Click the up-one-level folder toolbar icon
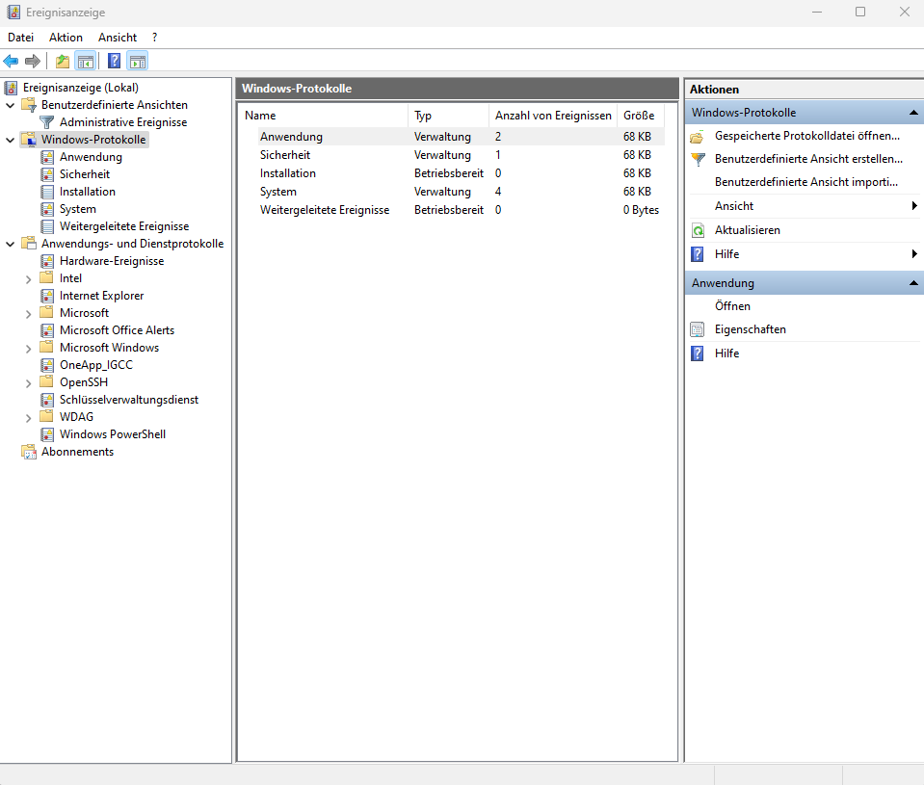This screenshot has height=785, width=924. pyautogui.click(x=63, y=62)
